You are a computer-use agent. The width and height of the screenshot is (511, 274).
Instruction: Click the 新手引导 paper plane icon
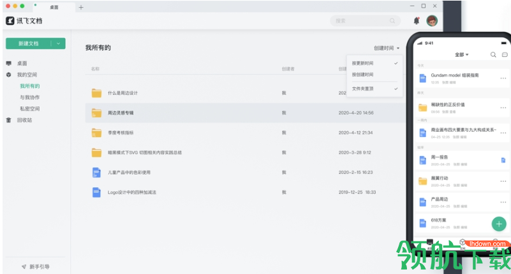pos(24,267)
